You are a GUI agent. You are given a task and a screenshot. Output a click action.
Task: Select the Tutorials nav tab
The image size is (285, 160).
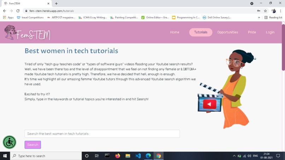[200, 32]
